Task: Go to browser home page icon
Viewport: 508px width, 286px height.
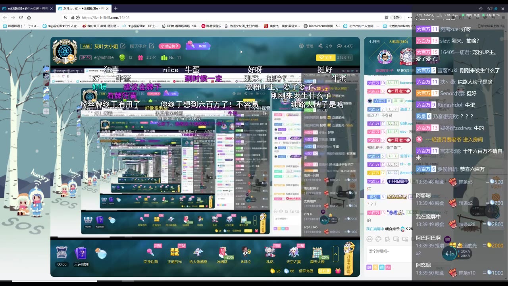Action: (29, 17)
